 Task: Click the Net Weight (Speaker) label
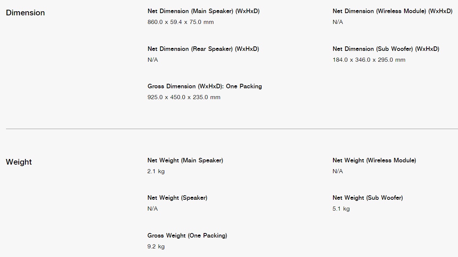(x=177, y=198)
